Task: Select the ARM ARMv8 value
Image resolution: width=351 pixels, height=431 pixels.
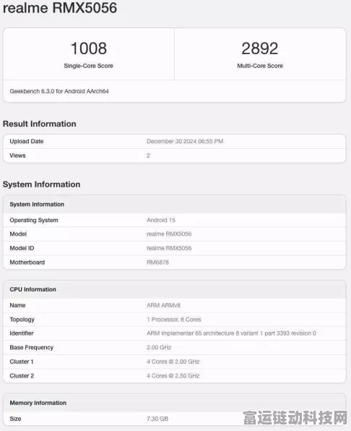Action: pos(163,305)
